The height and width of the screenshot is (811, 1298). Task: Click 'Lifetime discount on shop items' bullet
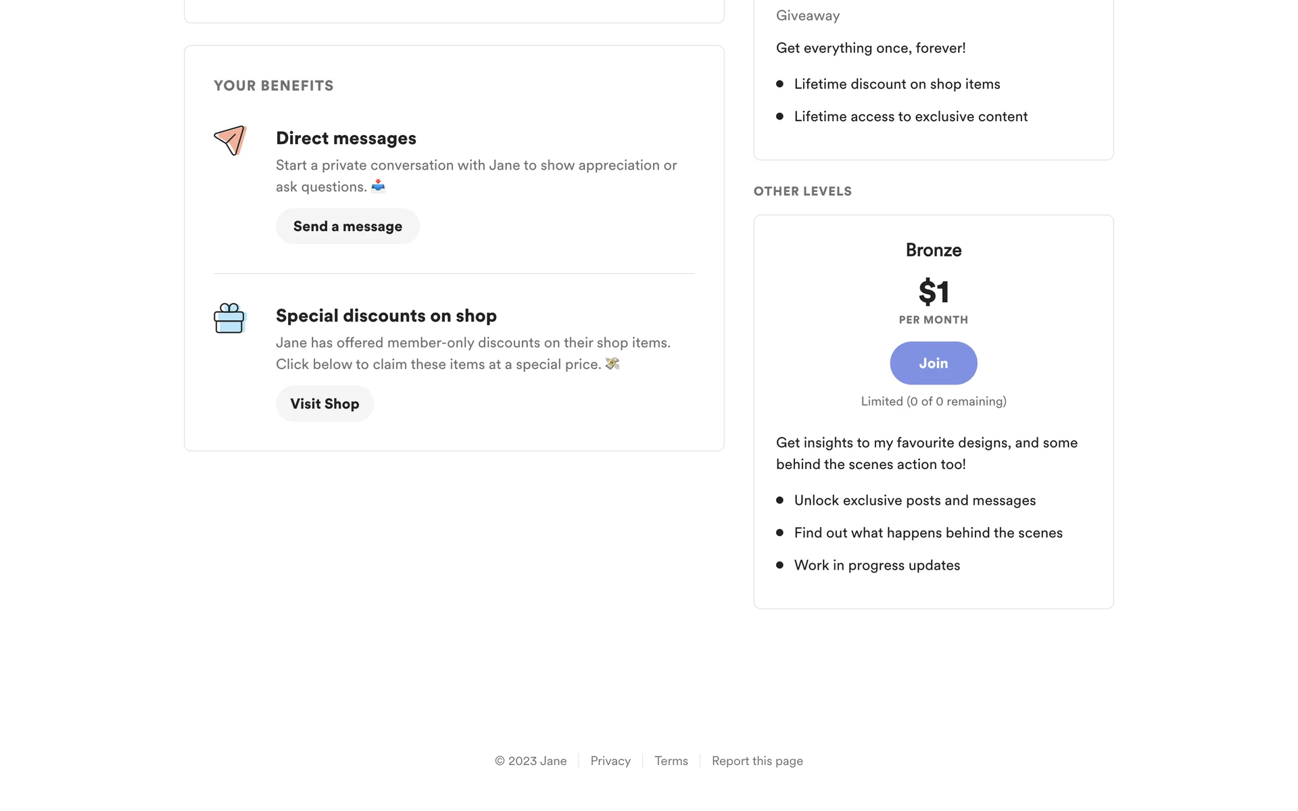(x=896, y=84)
